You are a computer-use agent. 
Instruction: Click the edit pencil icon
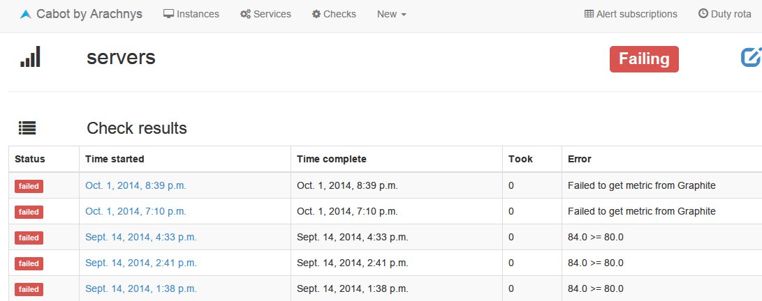(x=750, y=58)
